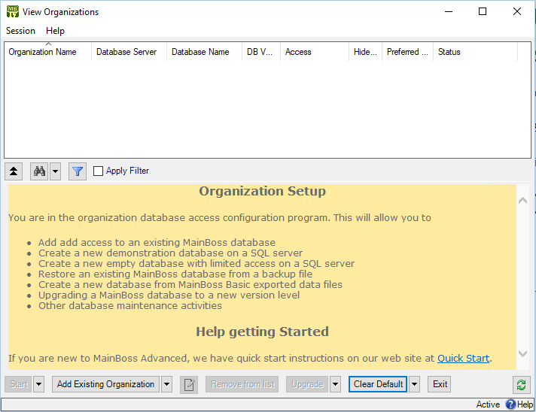Open the Session menu
Viewport: 536px width, 412px height.
click(x=20, y=31)
